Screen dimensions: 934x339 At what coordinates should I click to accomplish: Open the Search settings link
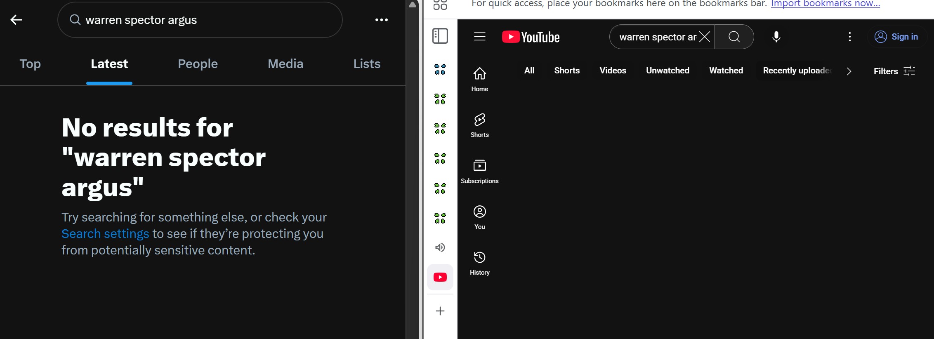[105, 234]
